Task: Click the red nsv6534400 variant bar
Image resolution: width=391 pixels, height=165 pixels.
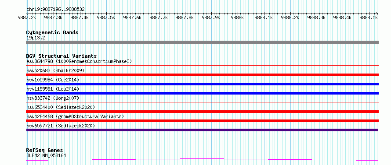Action: click(202, 112)
